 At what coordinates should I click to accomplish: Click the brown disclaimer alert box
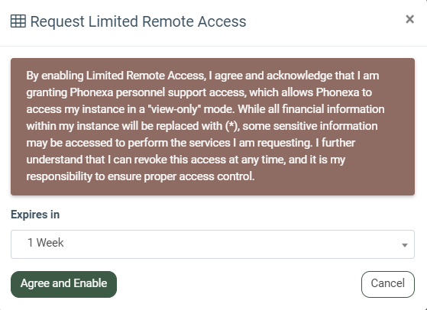coord(212,127)
